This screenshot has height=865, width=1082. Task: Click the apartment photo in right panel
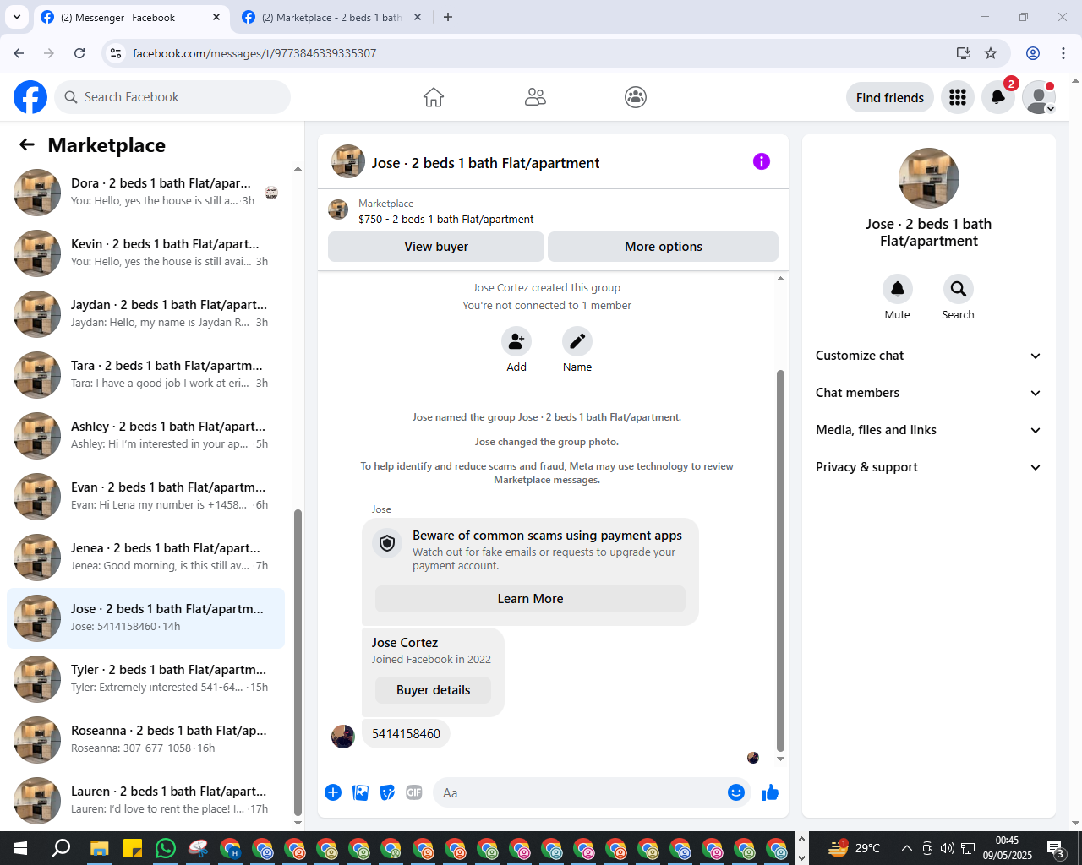pos(929,178)
